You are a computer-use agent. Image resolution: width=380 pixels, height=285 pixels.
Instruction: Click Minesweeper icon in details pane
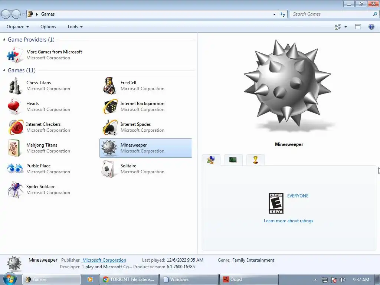pyautogui.click(x=14, y=263)
